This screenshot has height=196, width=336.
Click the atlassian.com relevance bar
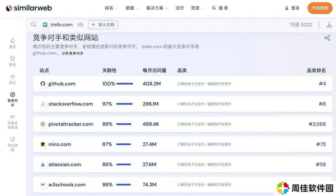tap(125, 165)
